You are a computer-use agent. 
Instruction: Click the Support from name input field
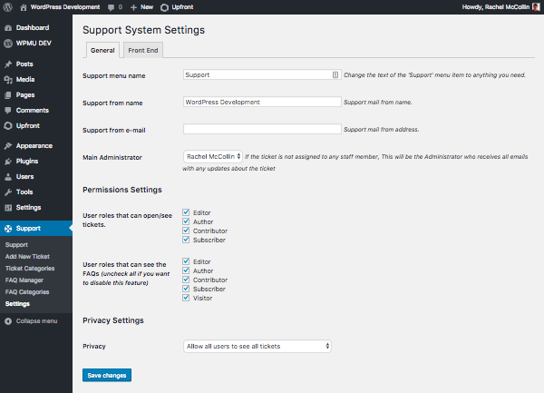[262, 102]
